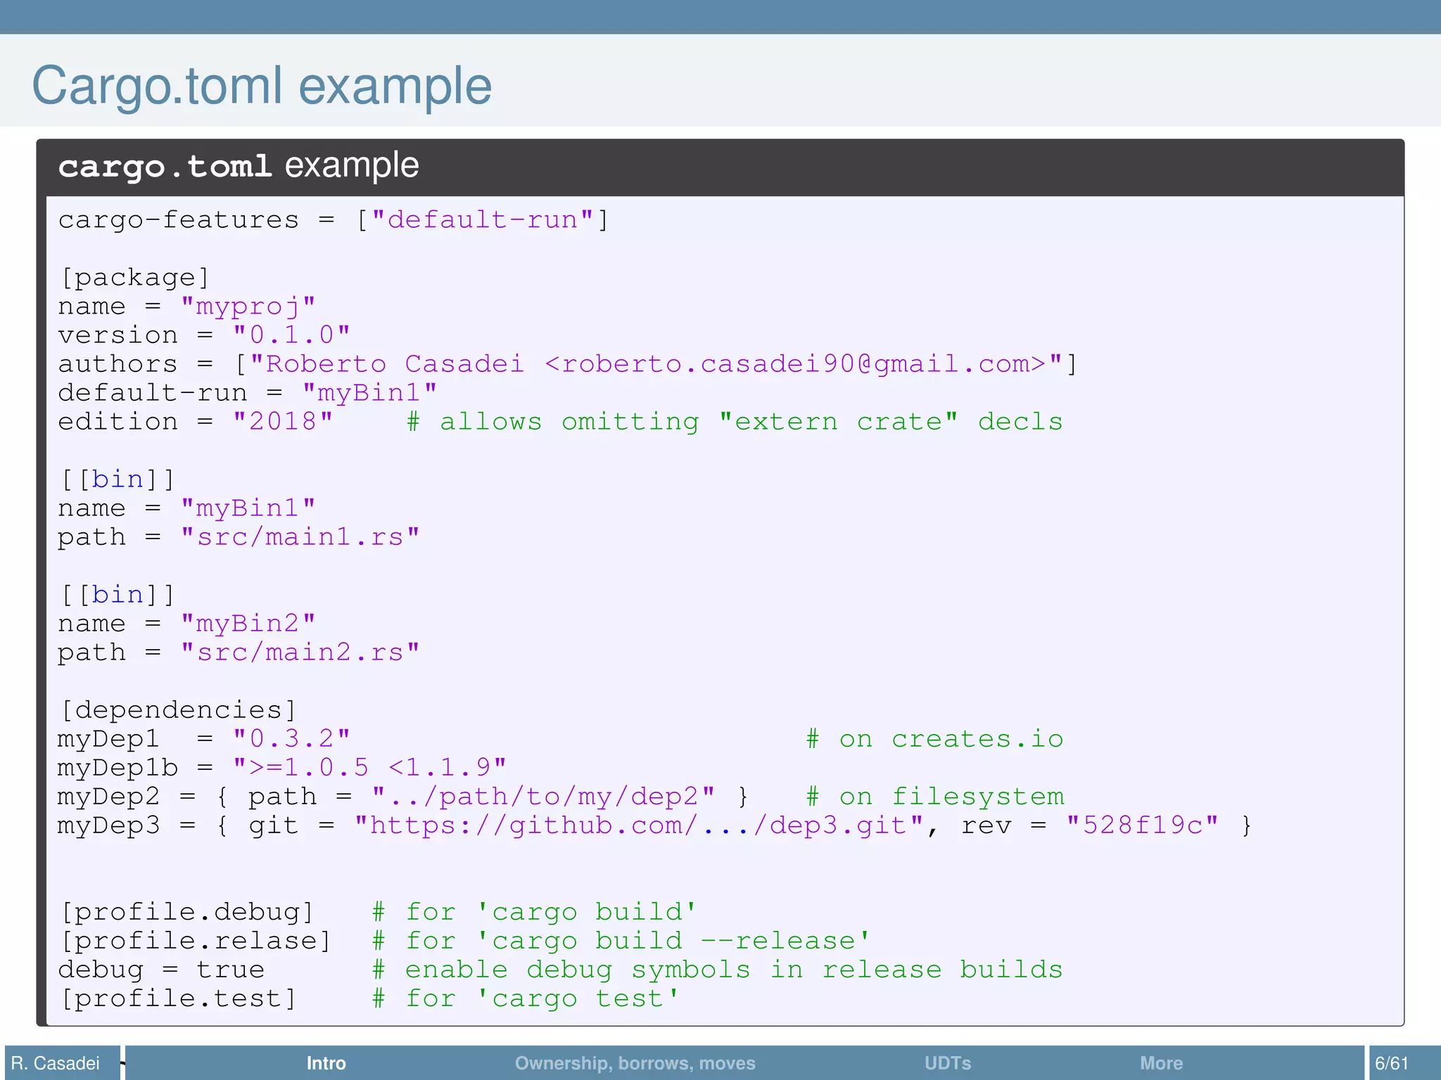Image resolution: width=1441 pixels, height=1080 pixels.
Task: Jump to Ownership, borrows, moves section
Action: pyautogui.click(x=635, y=1062)
